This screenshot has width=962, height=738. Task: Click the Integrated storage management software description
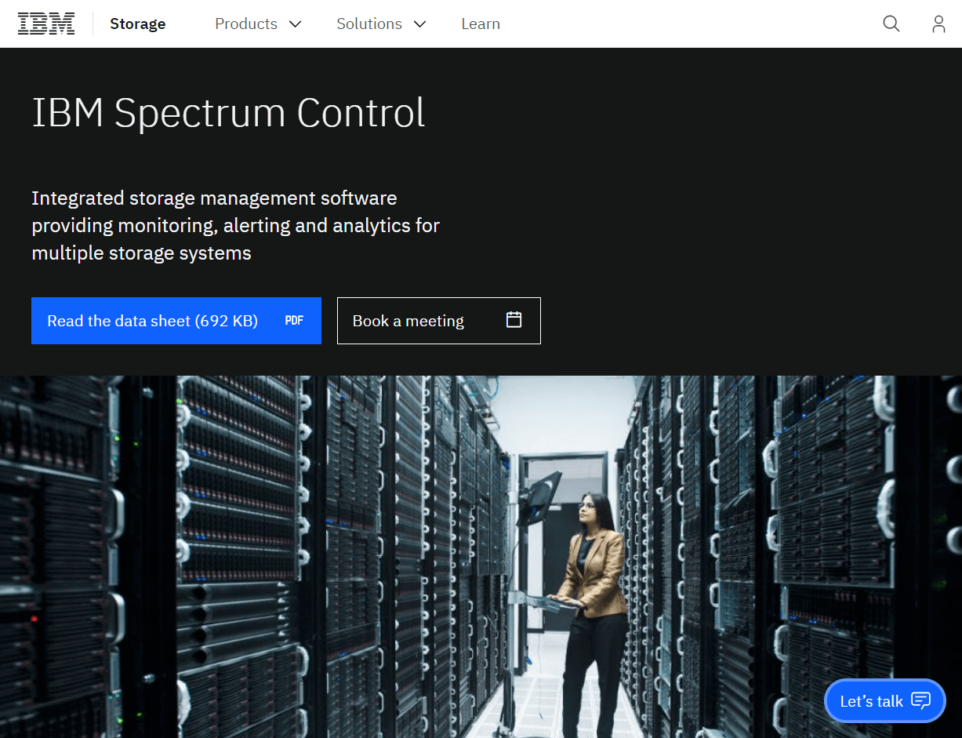click(235, 226)
